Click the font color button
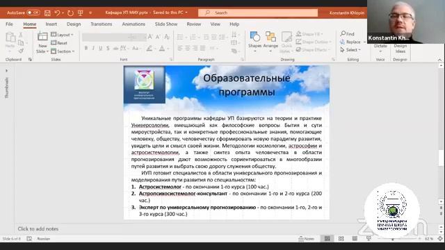445x250 pixels. 162,49
